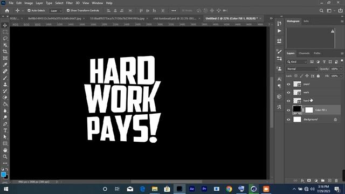
Task: Select the Hand tool
Action: coord(5,150)
